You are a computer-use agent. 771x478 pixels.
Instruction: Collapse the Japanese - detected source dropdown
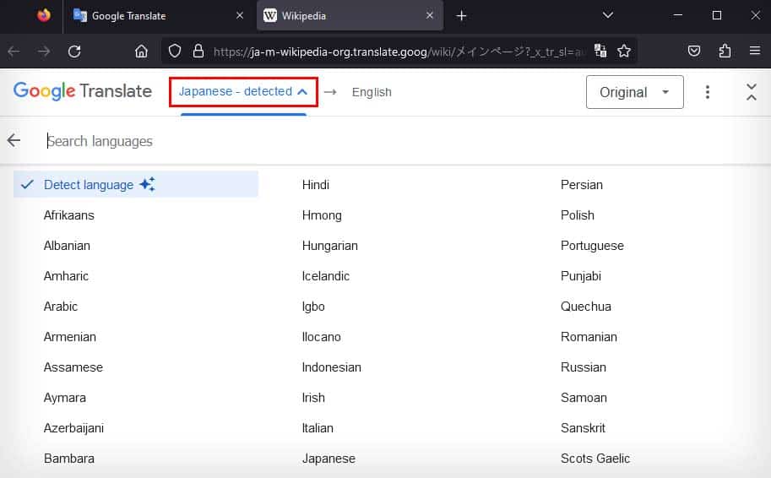point(243,91)
